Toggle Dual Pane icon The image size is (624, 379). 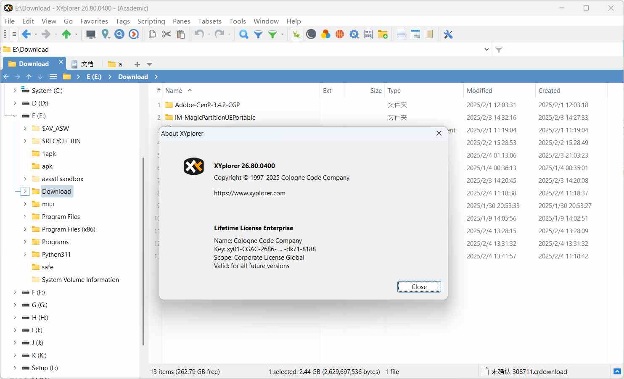click(401, 34)
